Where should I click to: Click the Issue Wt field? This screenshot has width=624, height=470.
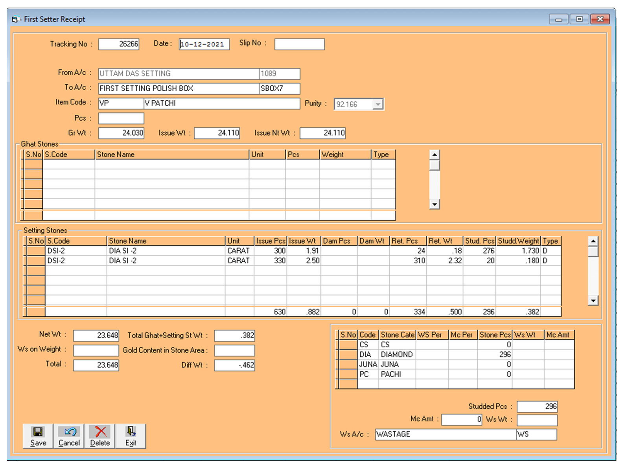coord(217,133)
